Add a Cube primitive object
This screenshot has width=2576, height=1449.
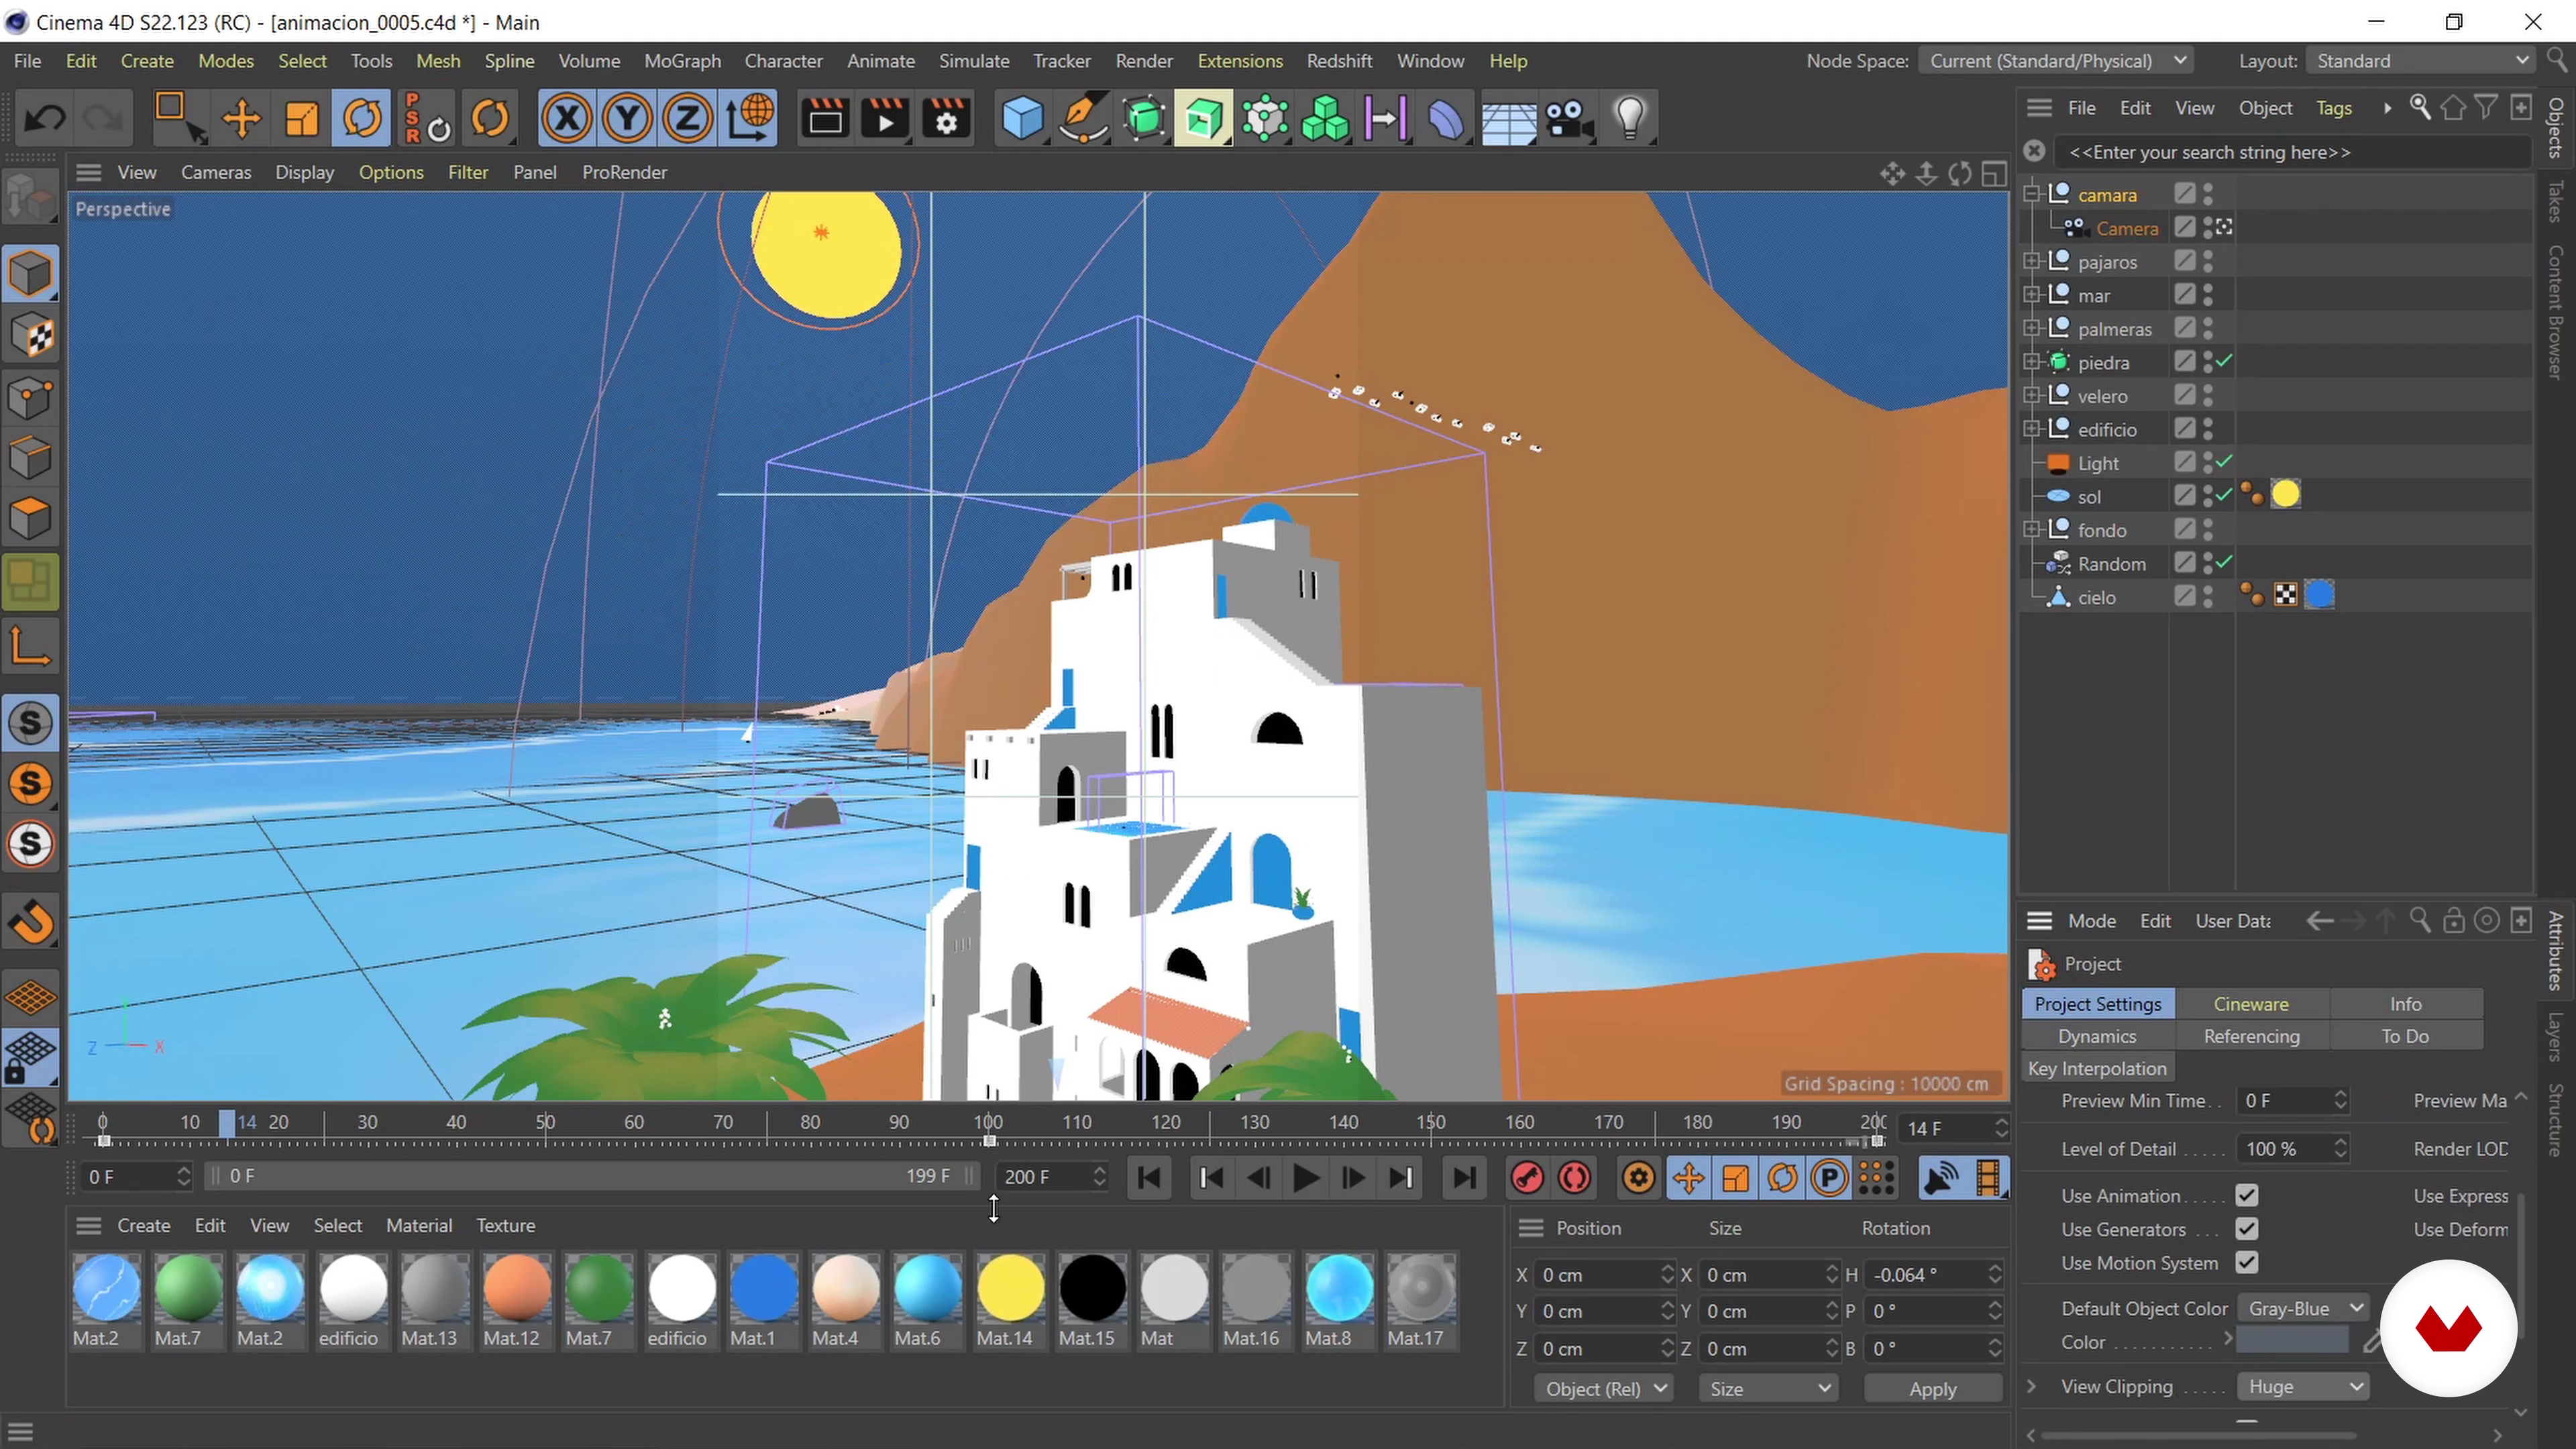click(1022, 119)
